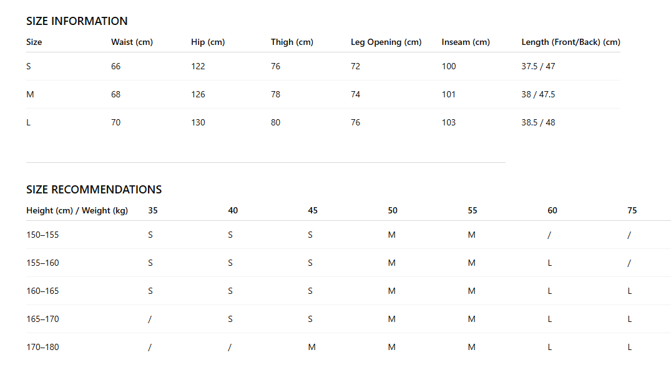The image size is (671, 370).
Task: Click the 75 kg weight column header
Action: (x=632, y=210)
